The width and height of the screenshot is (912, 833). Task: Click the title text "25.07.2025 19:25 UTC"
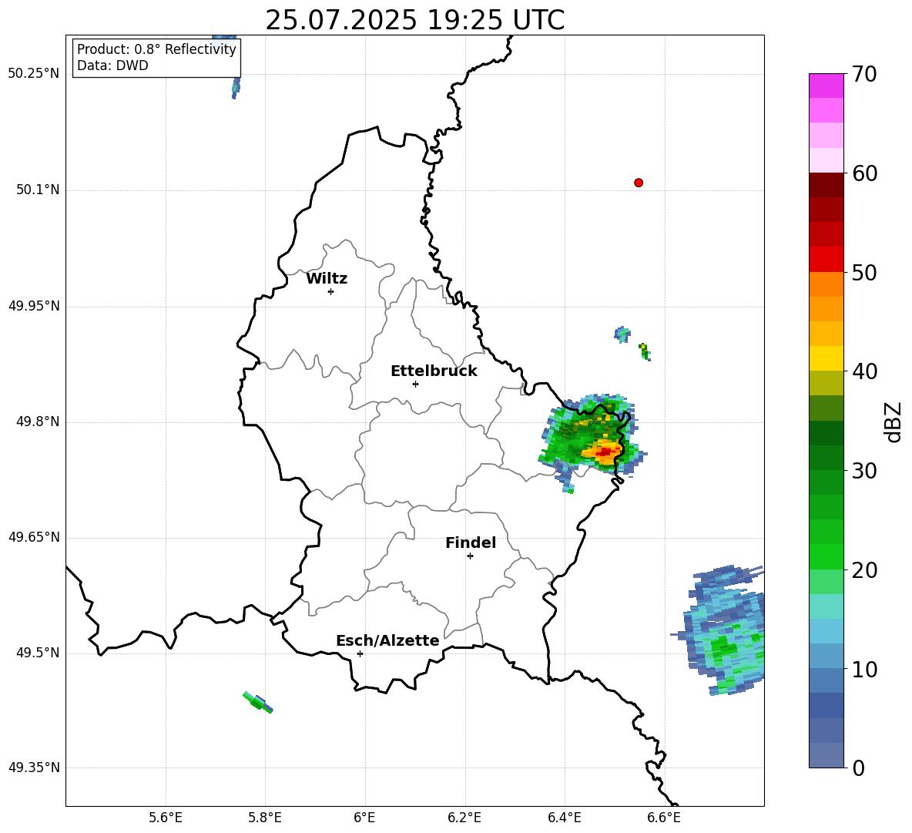[x=414, y=20]
